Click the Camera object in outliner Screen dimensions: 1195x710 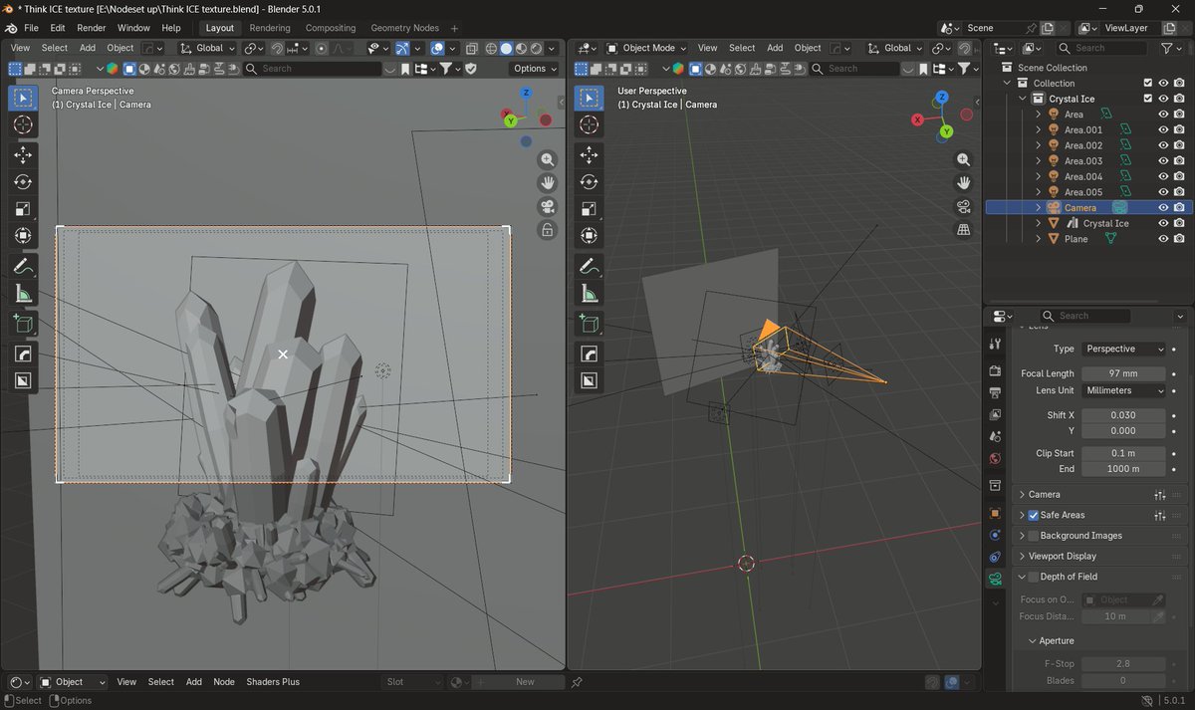pyautogui.click(x=1079, y=207)
